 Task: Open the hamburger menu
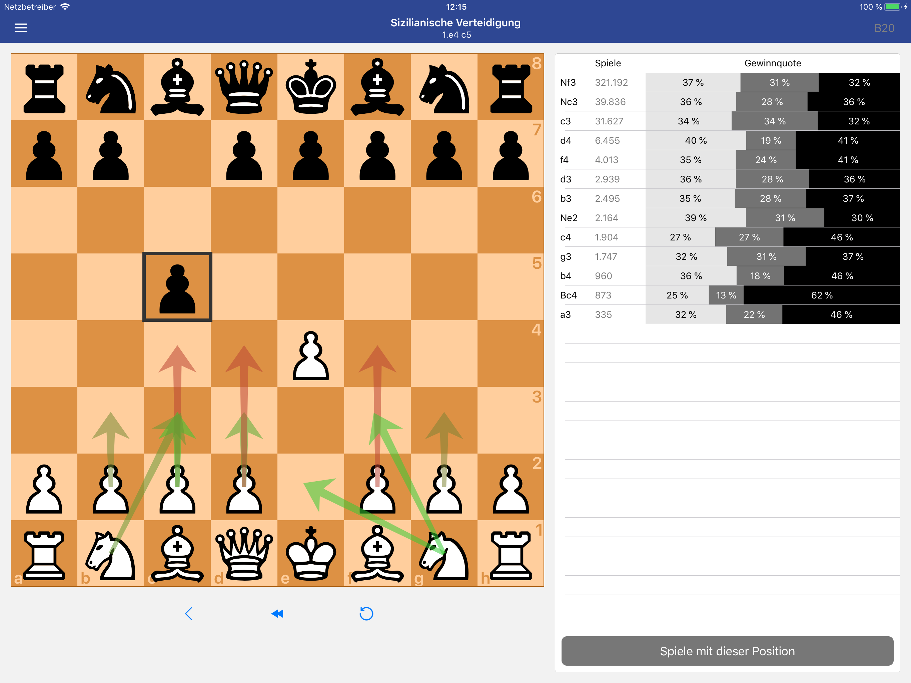pos(21,28)
